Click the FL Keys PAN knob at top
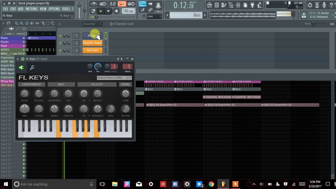Screen dimensions: 336x189 [90, 67]
